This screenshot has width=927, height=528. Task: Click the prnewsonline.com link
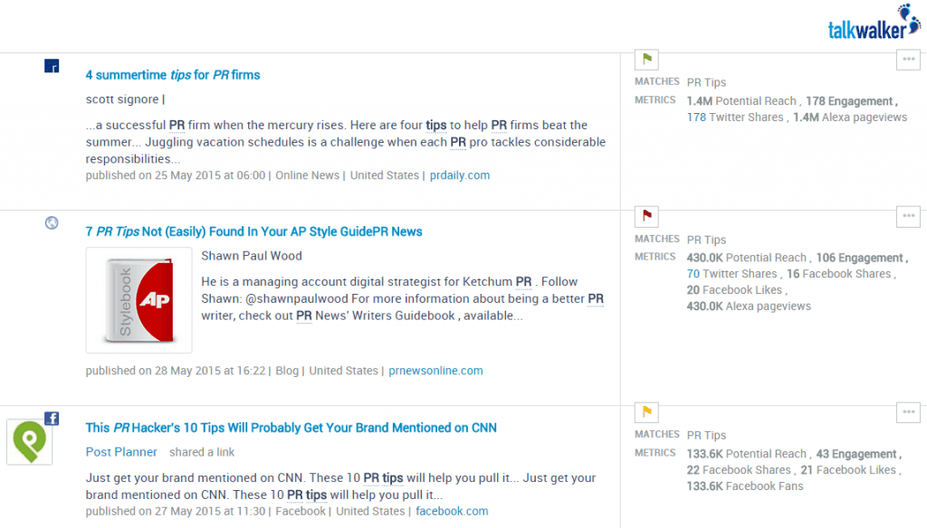tap(435, 370)
